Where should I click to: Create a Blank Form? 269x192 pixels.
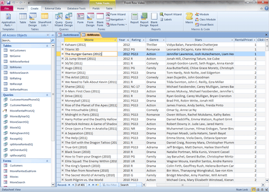pos(100,20)
